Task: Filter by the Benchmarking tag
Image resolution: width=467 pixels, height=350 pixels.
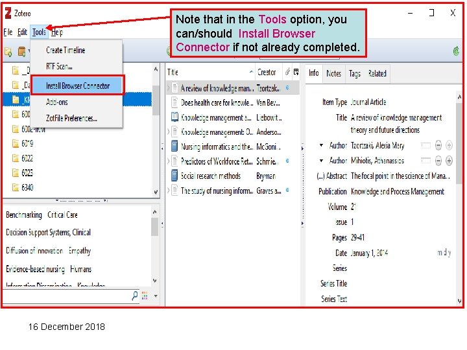Action: [x=24, y=215]
